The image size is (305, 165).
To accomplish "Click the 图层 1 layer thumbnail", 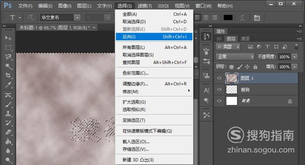I will 231,78.
